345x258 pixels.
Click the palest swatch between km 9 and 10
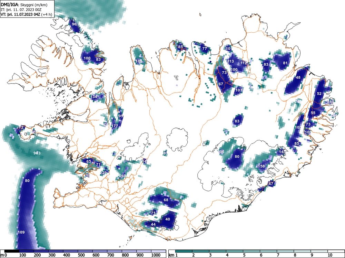tap(319, 251)
